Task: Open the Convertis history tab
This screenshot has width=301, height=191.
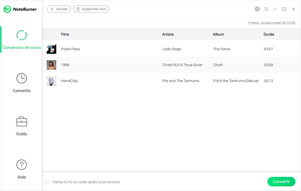Action: (x=21, y=83)
